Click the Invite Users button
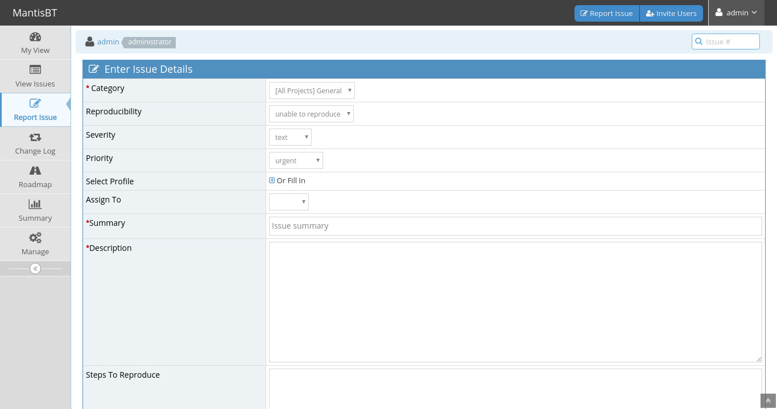The image size is (777, 409). coord(671,13)
